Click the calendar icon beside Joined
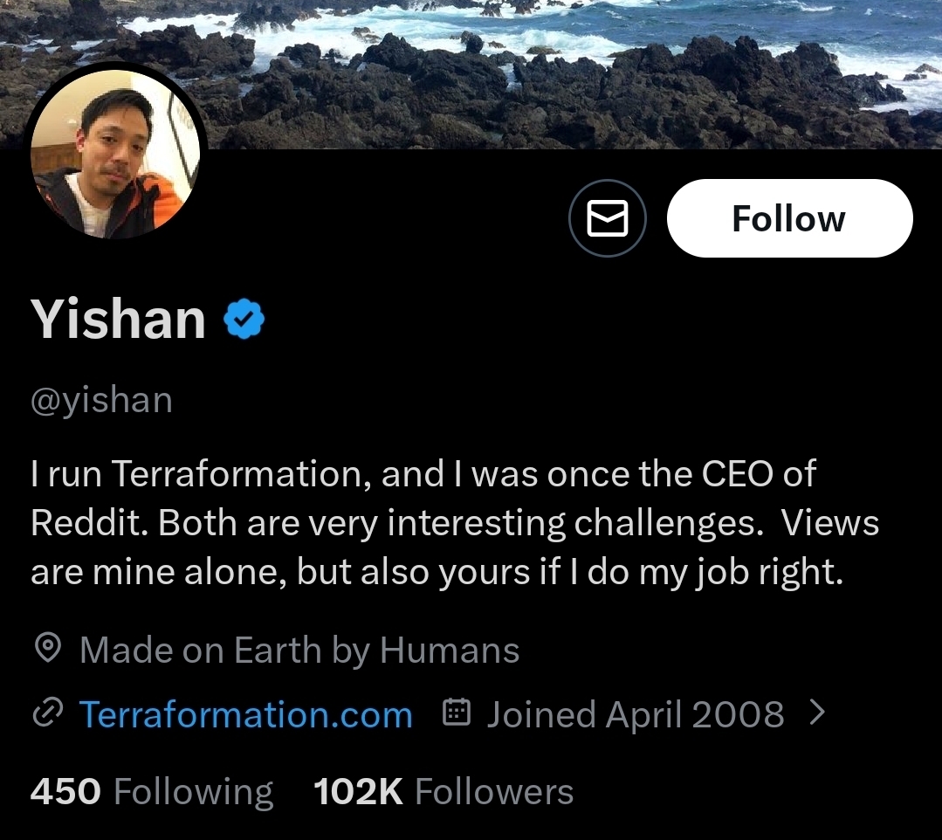This screenshot has width=942, height=840. coord(457,713)
